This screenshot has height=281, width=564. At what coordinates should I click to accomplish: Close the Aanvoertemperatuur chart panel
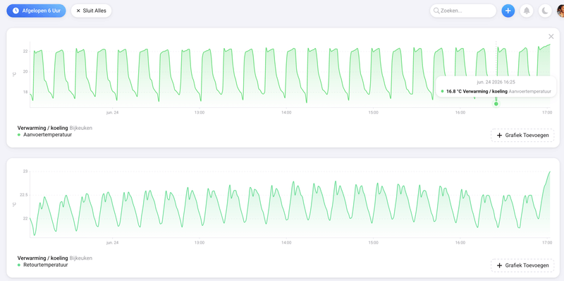551,37
